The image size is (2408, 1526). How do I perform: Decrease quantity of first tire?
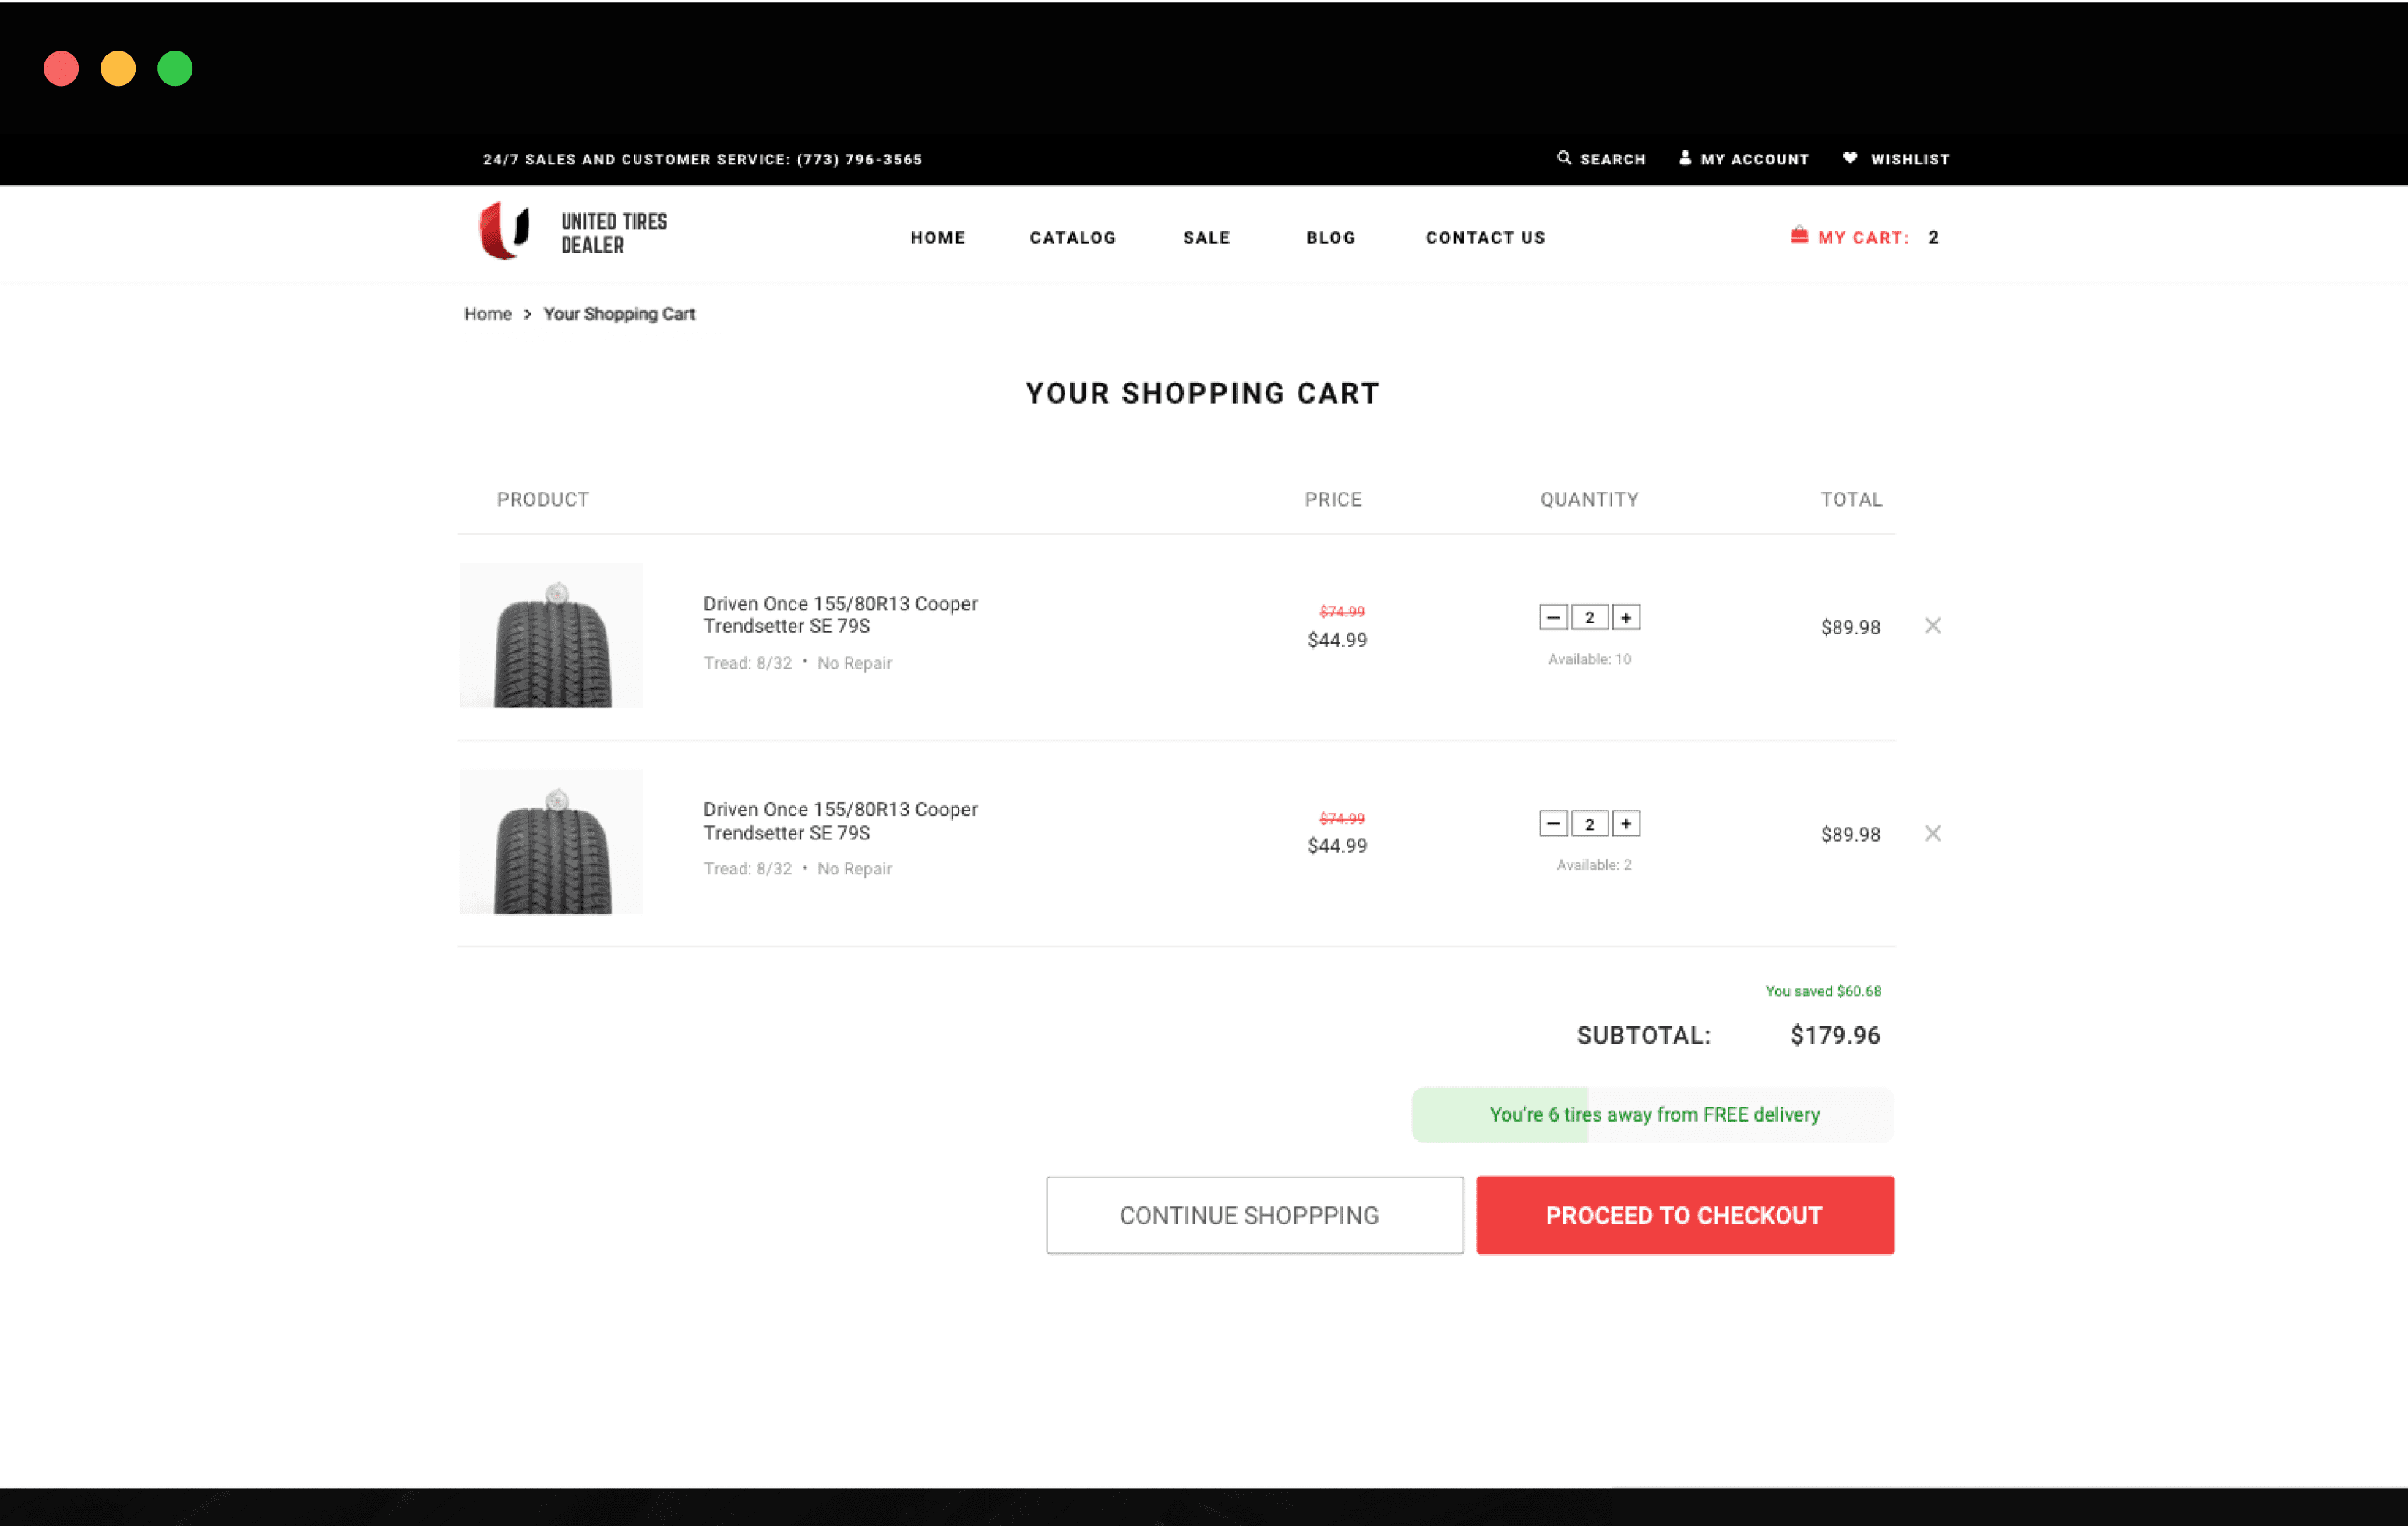click(1553, 618)
